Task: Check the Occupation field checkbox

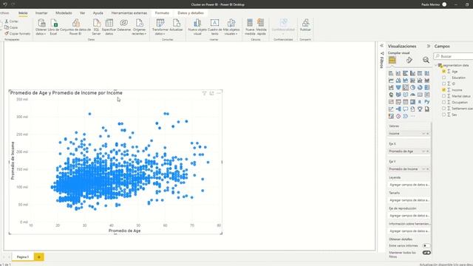Action: pyautogui.click(x=443, y=102)
